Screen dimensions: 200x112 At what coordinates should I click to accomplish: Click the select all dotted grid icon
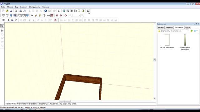click(x=3, y=20)
